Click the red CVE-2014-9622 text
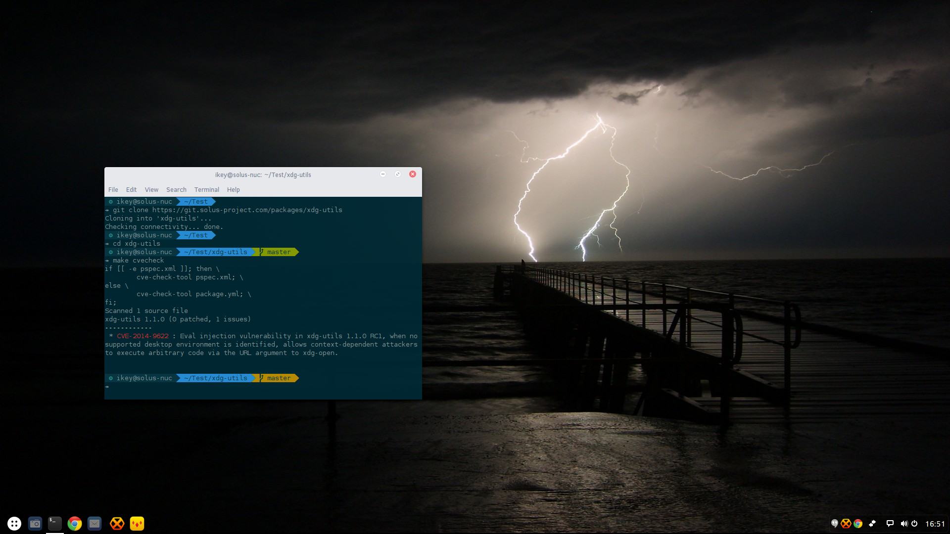The image size is (950, 534). pyautogui.click(x=143, y=336)
